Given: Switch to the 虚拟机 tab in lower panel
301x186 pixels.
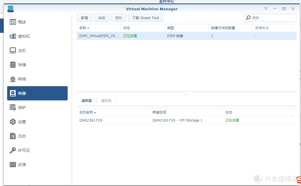Looking at the screenshot, I should (x=106, y=101).
